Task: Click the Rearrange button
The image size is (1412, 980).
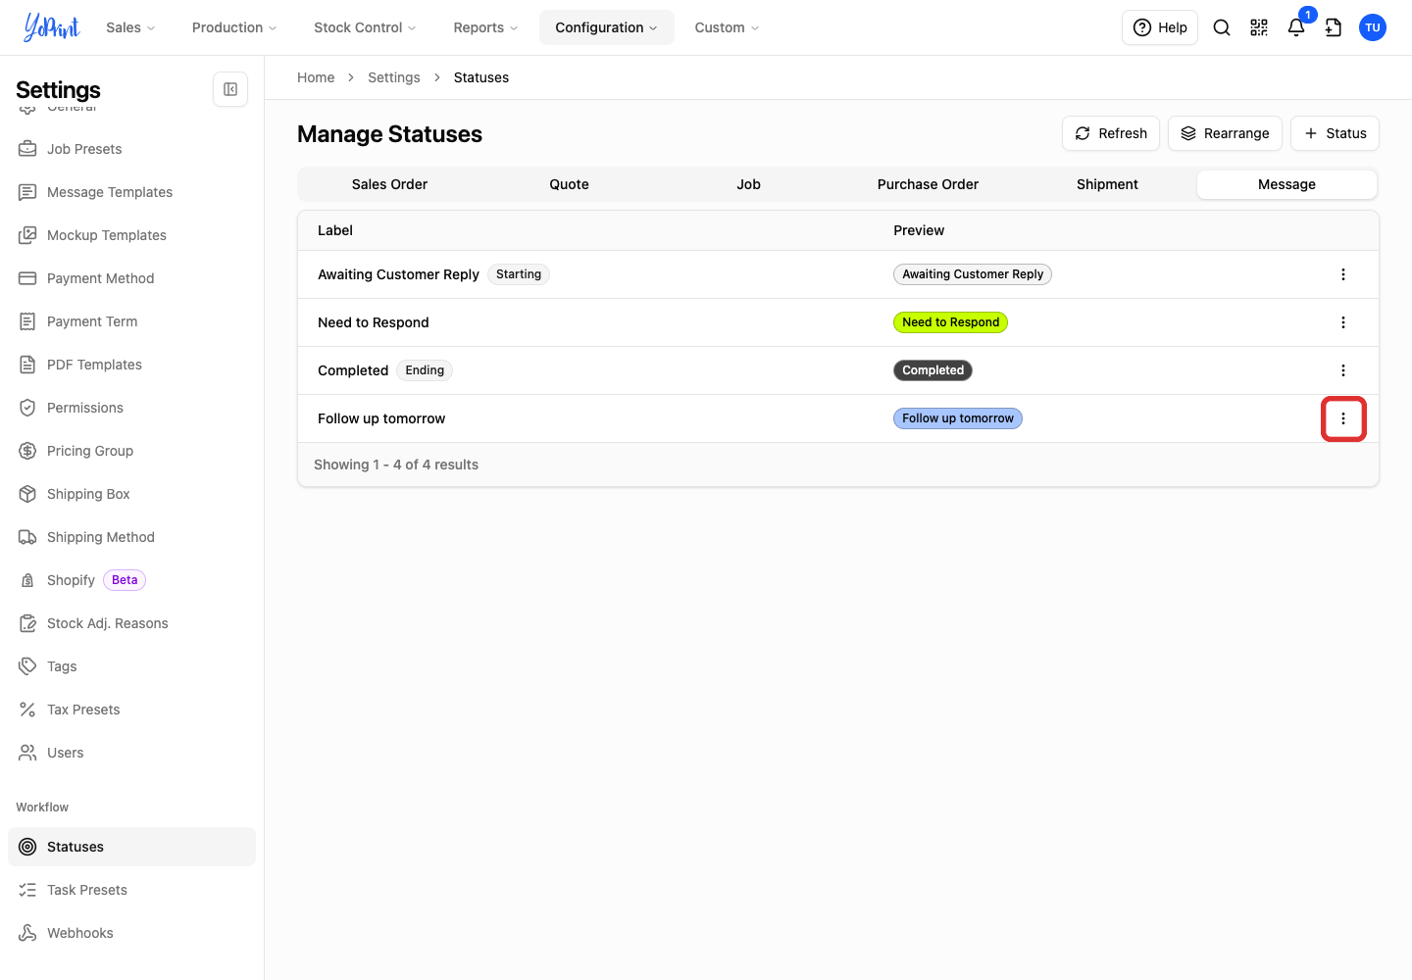Action: point(1225,133)
